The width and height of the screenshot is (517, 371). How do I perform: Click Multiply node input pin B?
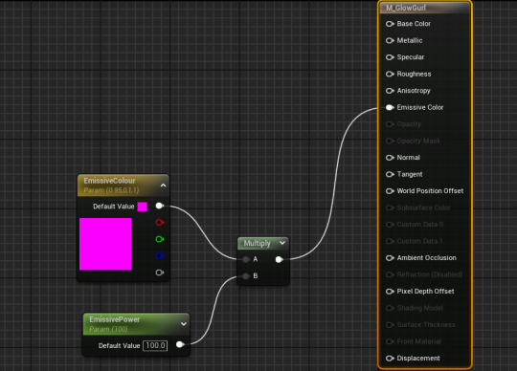pyautogui.click(x=246, y=276)
